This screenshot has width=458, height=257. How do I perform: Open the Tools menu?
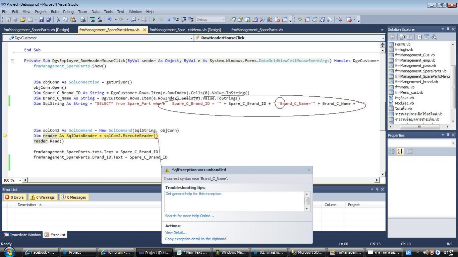point(108,12)
